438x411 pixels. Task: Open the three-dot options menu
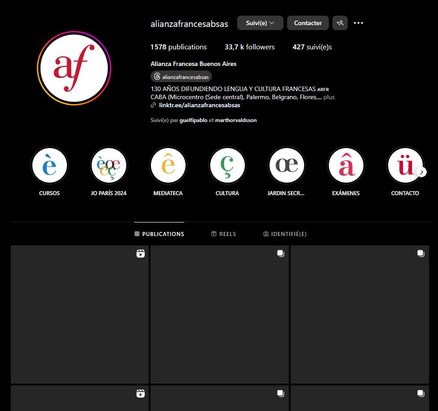click(x=358, y=23)
